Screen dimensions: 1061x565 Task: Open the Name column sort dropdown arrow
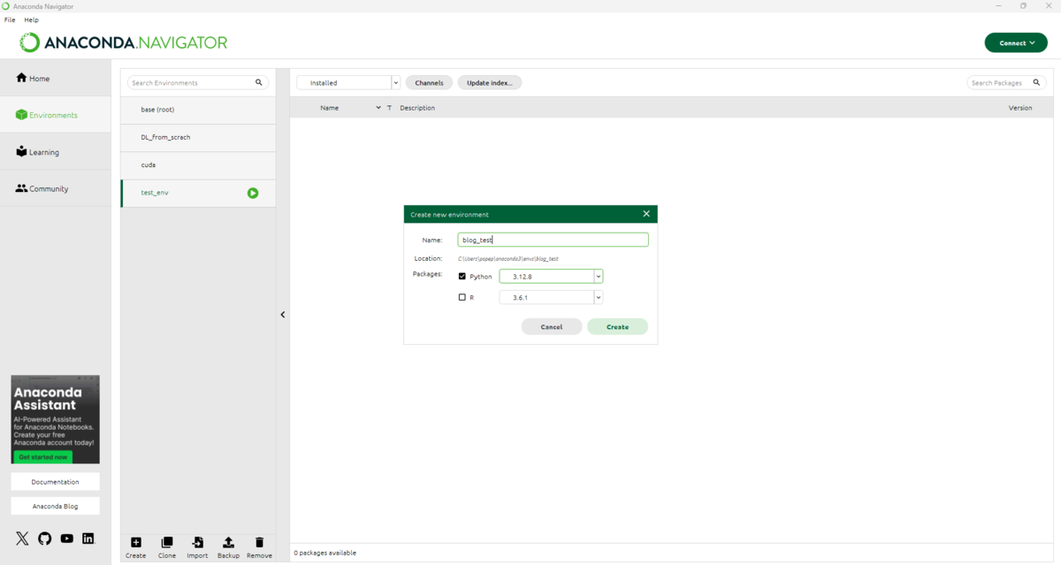[378, 108]
